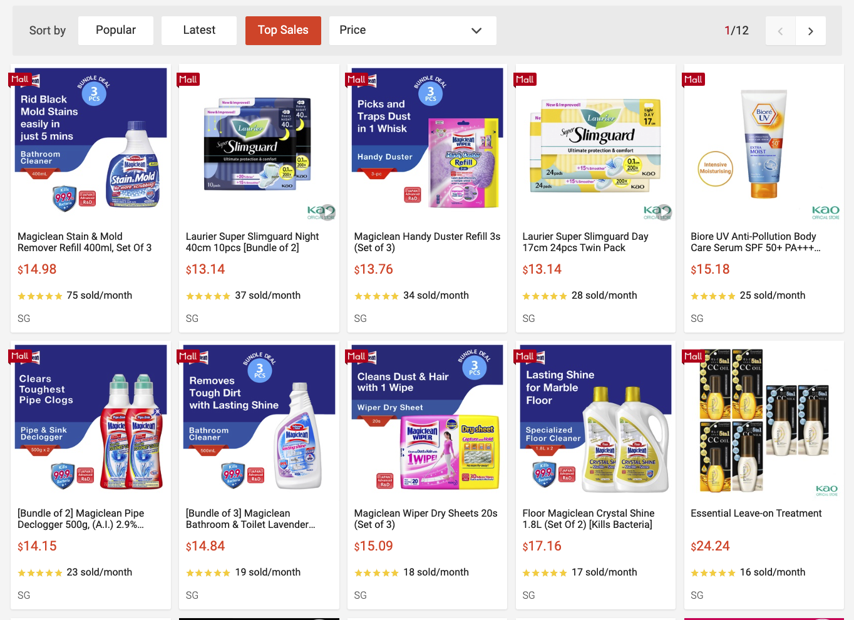Screen dimensions: 854x620
Task: Click the previous page arrow
Action: click(780, 31)
